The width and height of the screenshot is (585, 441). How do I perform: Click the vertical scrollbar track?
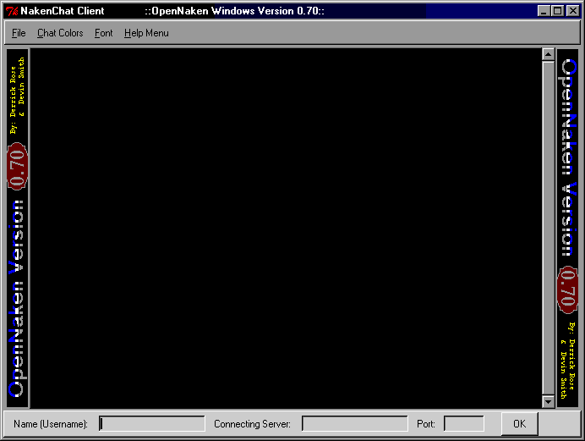coord(548,228)
